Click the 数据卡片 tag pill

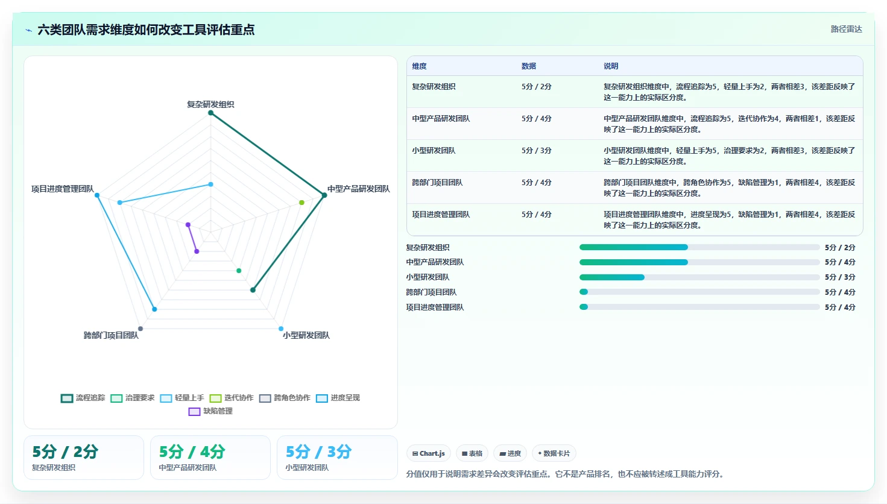(x=554, y=453)
